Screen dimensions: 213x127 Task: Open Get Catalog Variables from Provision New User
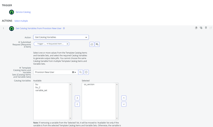click(39, 28)
